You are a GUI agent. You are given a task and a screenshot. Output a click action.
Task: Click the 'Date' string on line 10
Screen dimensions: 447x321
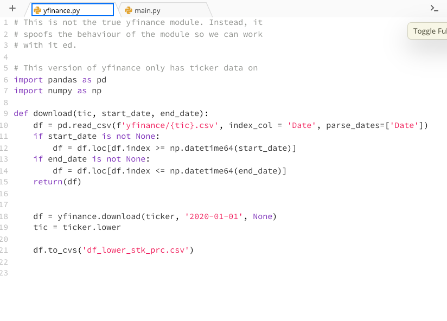click(x=301, y=125)
